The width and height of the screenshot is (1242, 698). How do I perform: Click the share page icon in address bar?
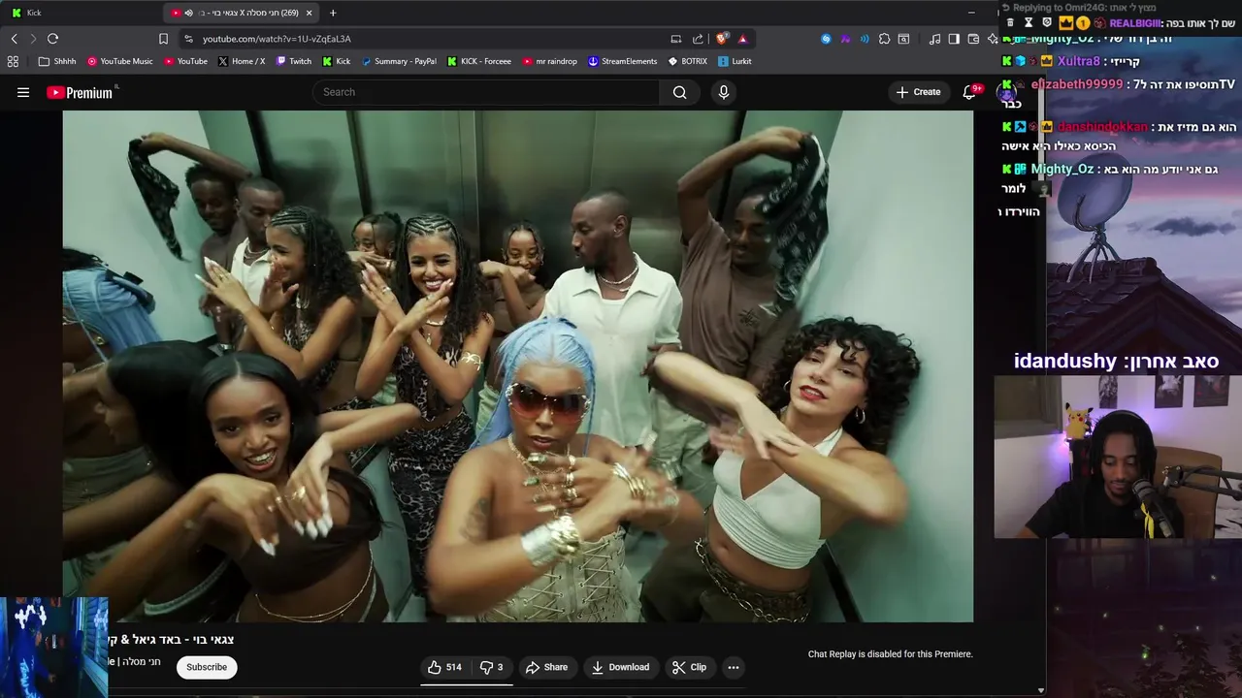coord(698,39)
